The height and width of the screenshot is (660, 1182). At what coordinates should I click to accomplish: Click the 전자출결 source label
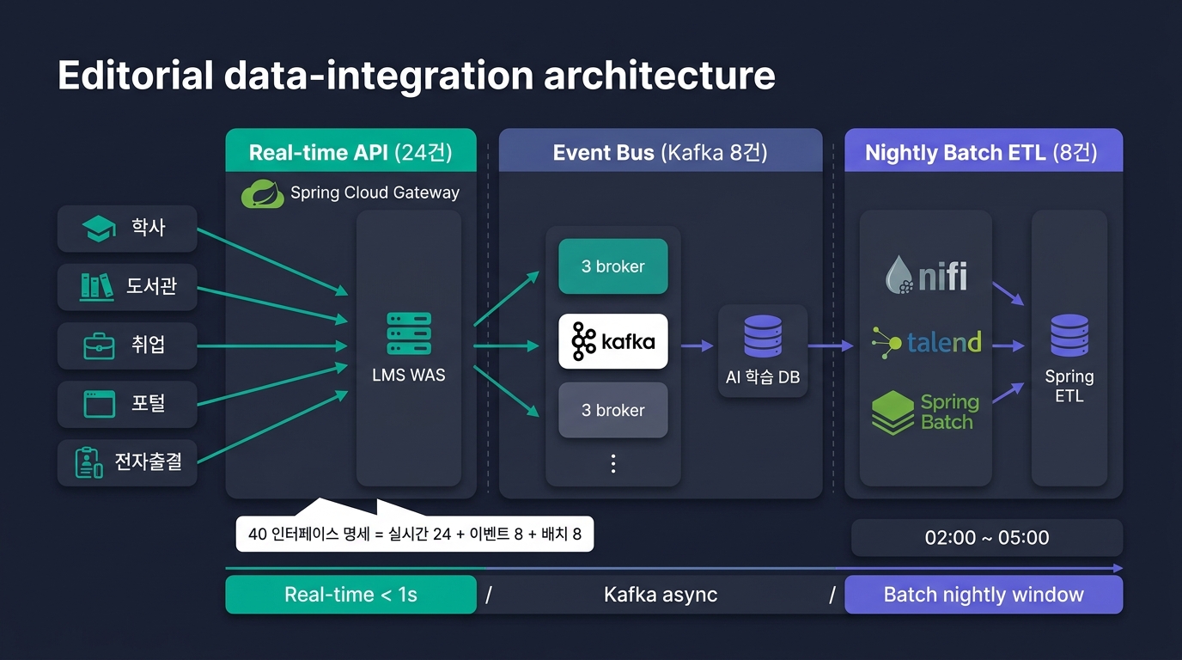tap(149, 461)
